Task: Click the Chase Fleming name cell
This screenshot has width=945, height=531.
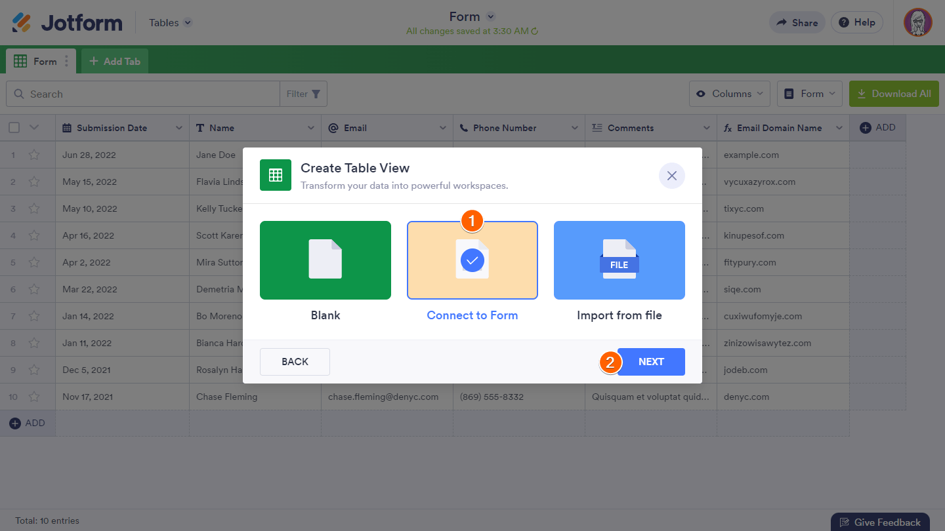Action: 255,397
